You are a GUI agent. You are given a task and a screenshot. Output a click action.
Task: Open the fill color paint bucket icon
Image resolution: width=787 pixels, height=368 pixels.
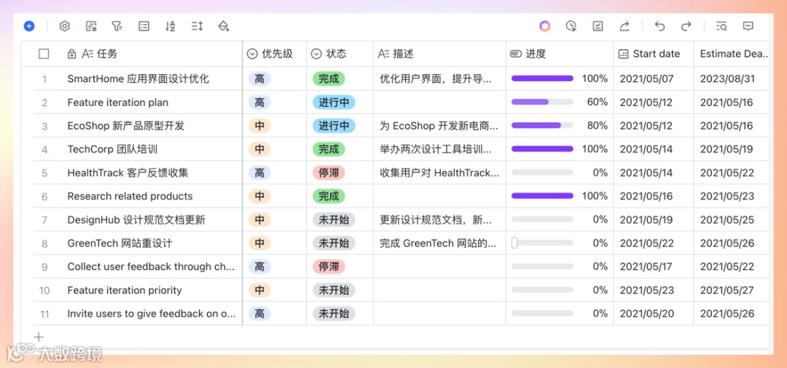(x=224, y=26)
